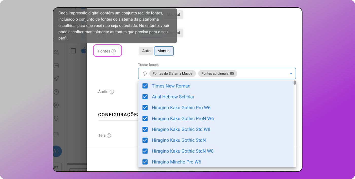The image size is (355, 179).
Task: Toggle Hiragino Kaku Gothic ProN W6 checkbox
Action: click(x=145, y=118)
